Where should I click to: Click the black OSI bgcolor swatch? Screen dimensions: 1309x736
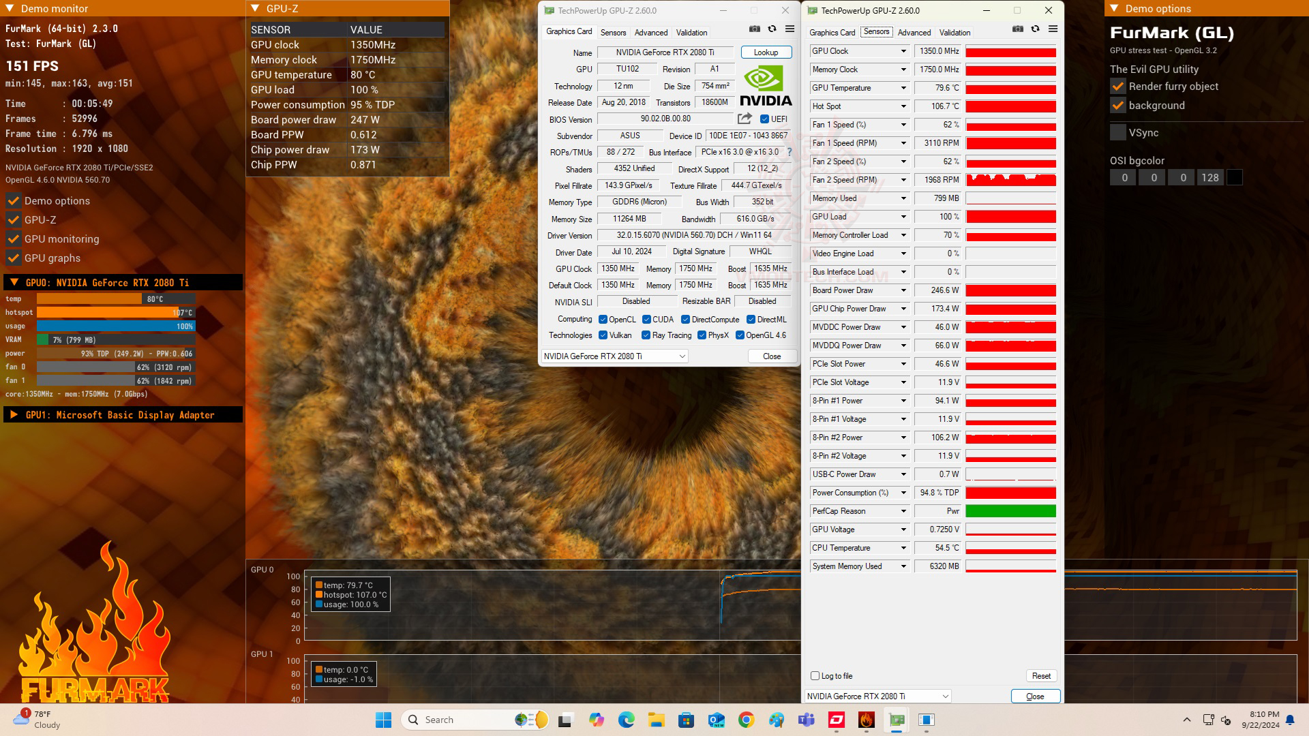pos(1234,178)
